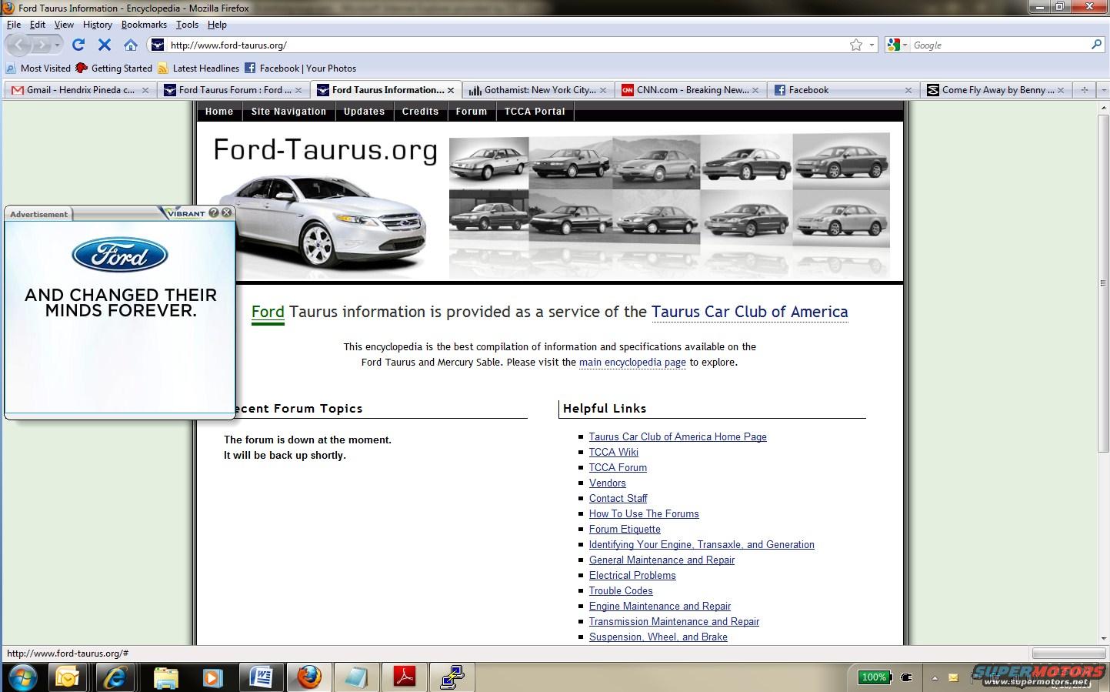Open the Edit menu
This screenshot has width=1110, height=692.
coord(38,25)
